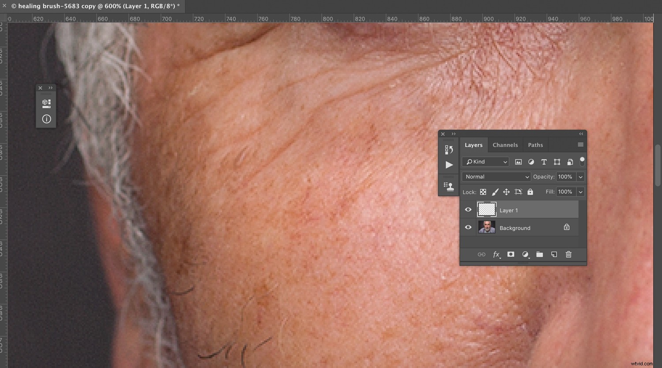Expand the Kind filter dropdown

(485, 161)
